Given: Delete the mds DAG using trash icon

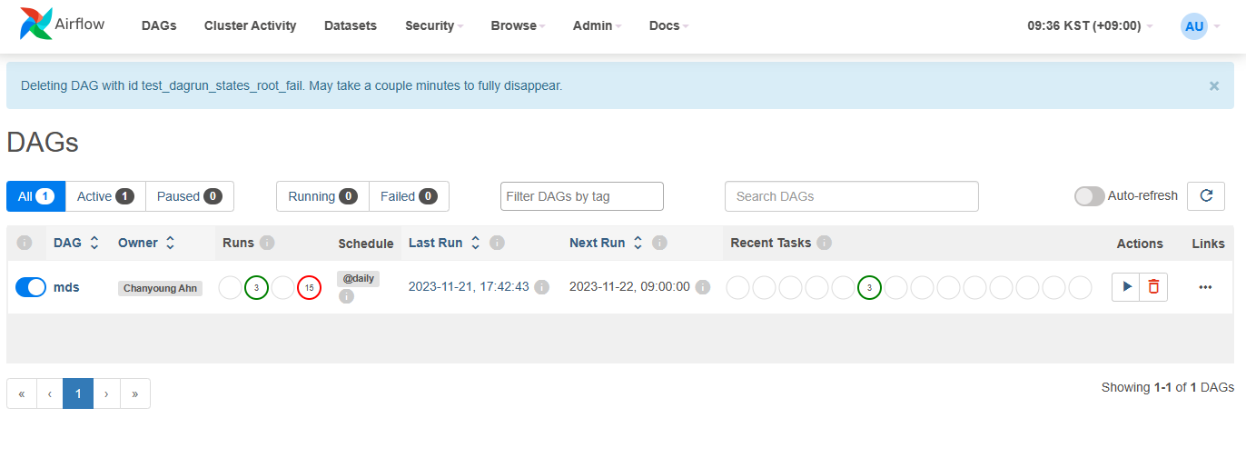Looking at the screenshot, I should pos(1153,287).
